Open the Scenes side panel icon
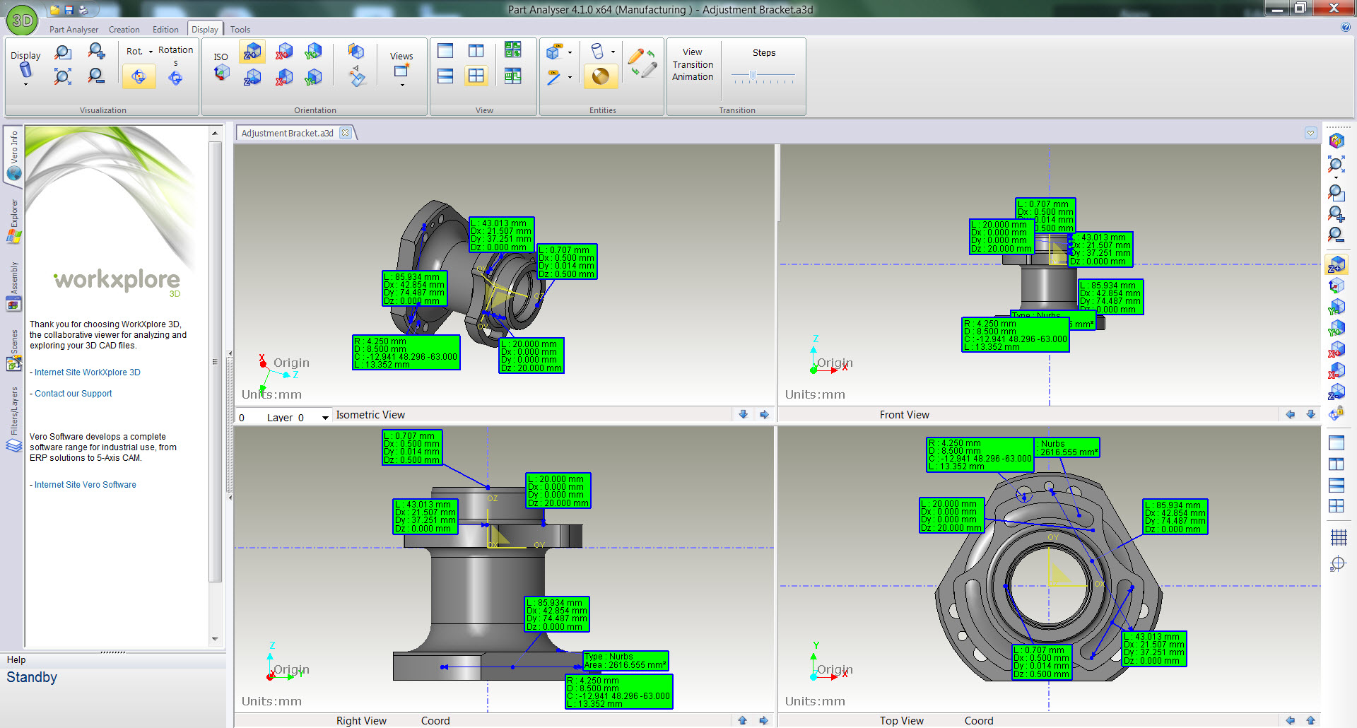This screenshot has height=728, width=1357. (13, 363)
